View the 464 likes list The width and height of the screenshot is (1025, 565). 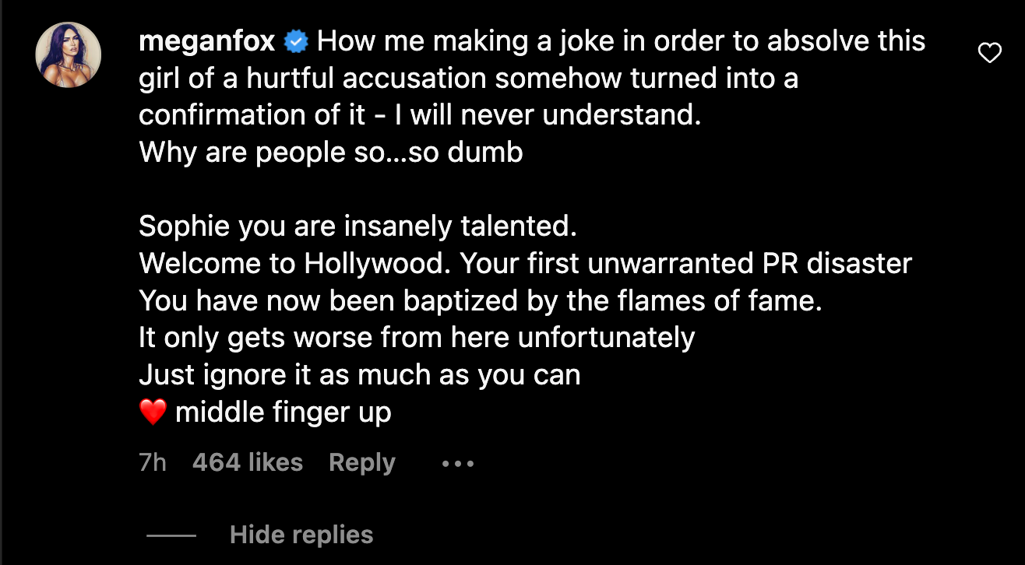click(247, 462)
